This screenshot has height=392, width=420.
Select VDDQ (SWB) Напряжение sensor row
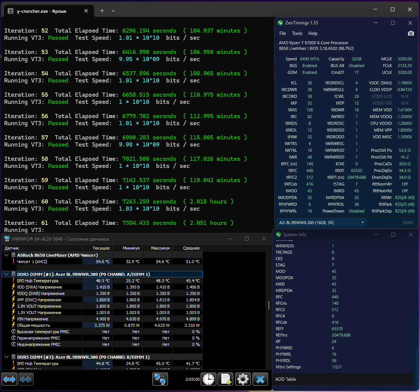[102, 293]
